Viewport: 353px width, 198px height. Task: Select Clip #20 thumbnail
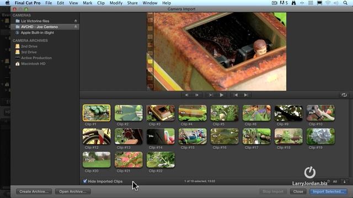97,159
